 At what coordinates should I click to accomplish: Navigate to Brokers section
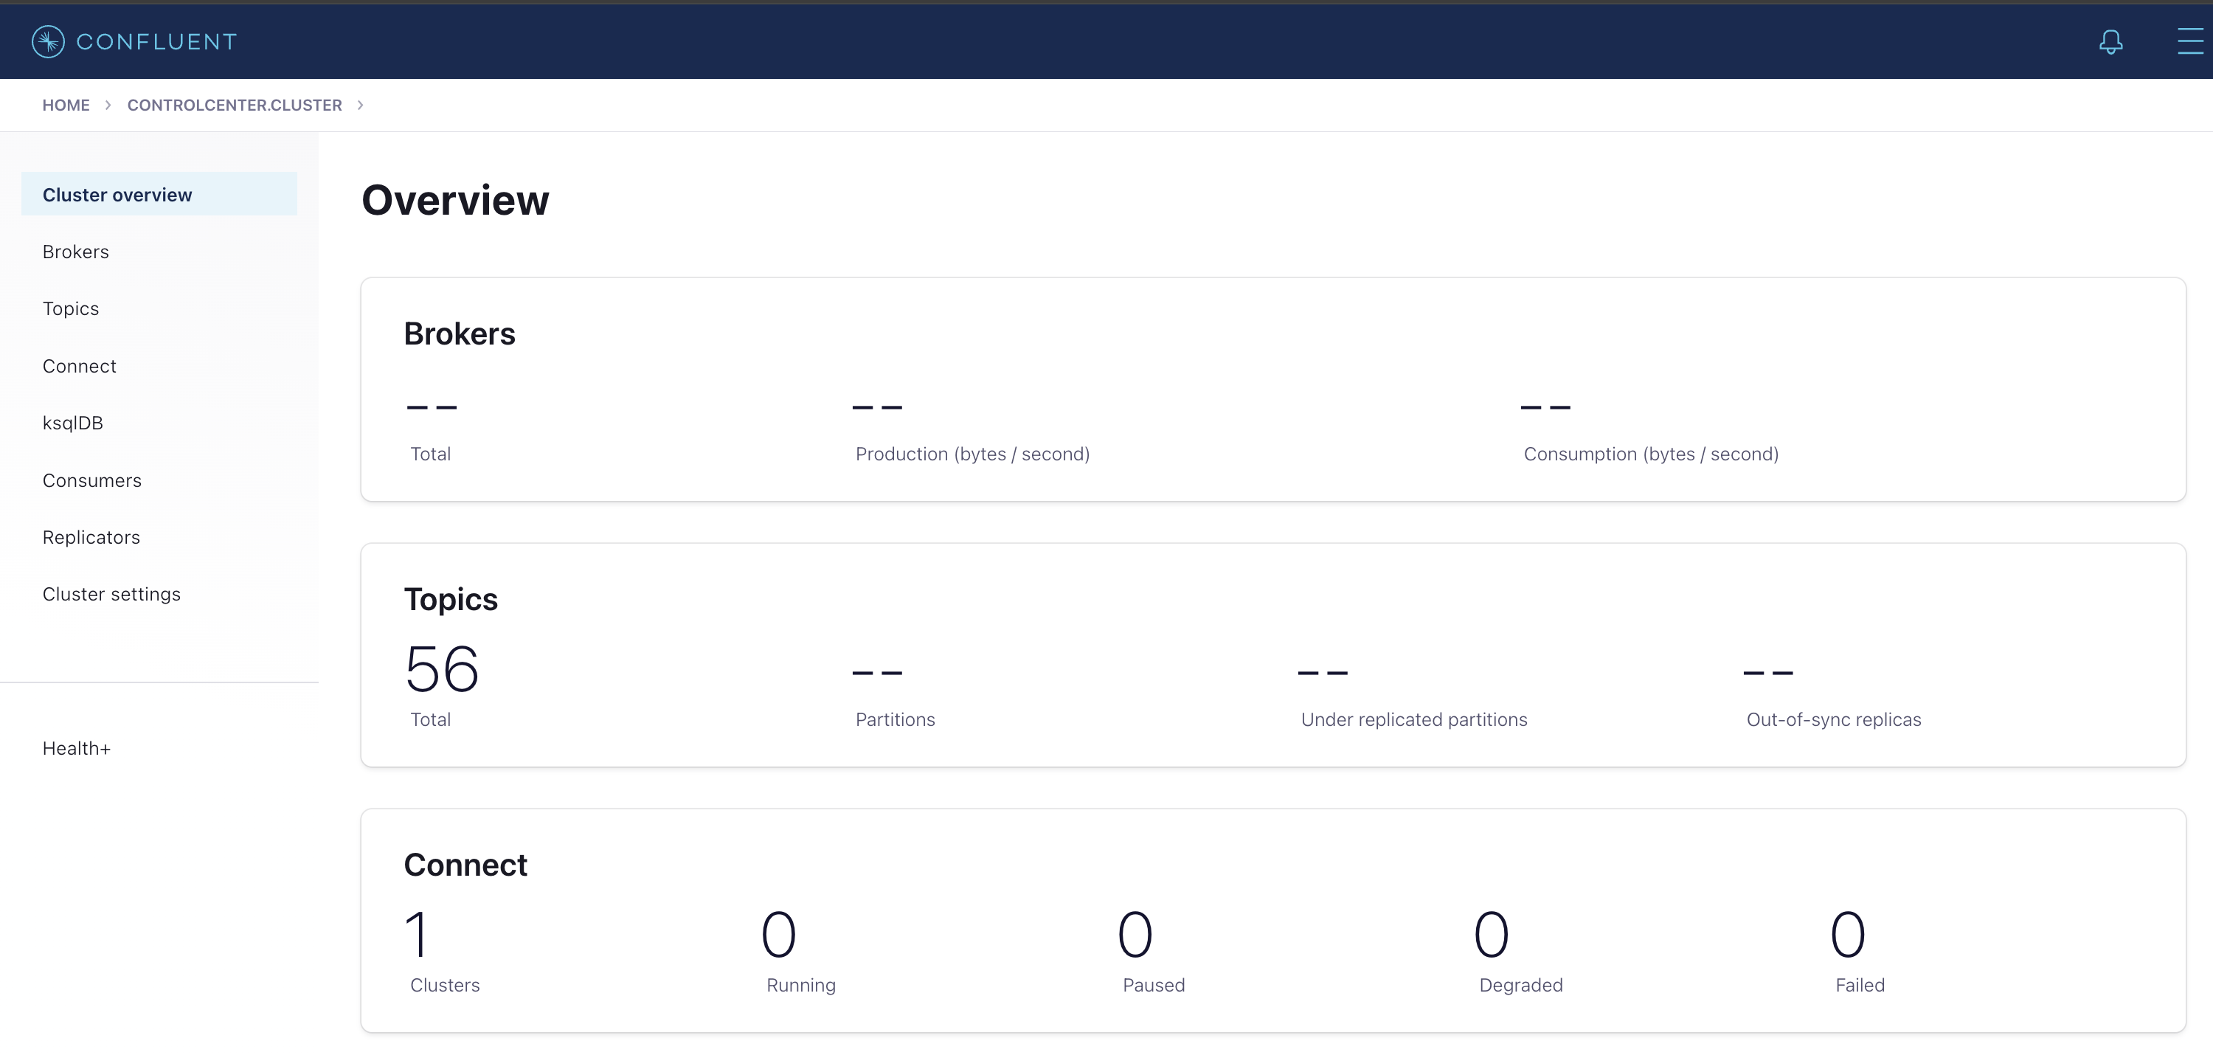[x=75, y=252]
